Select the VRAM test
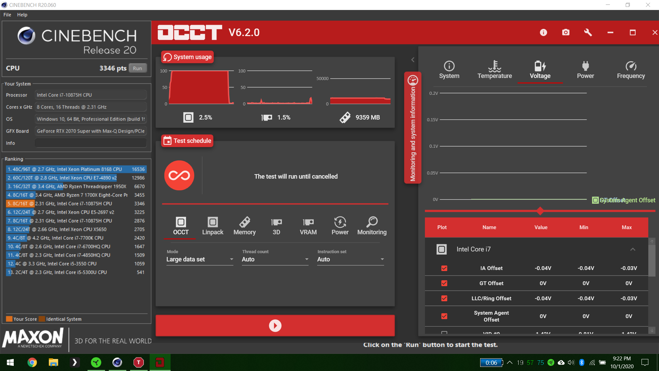Viewport: 659px width, 371px height. pos(308,226)
